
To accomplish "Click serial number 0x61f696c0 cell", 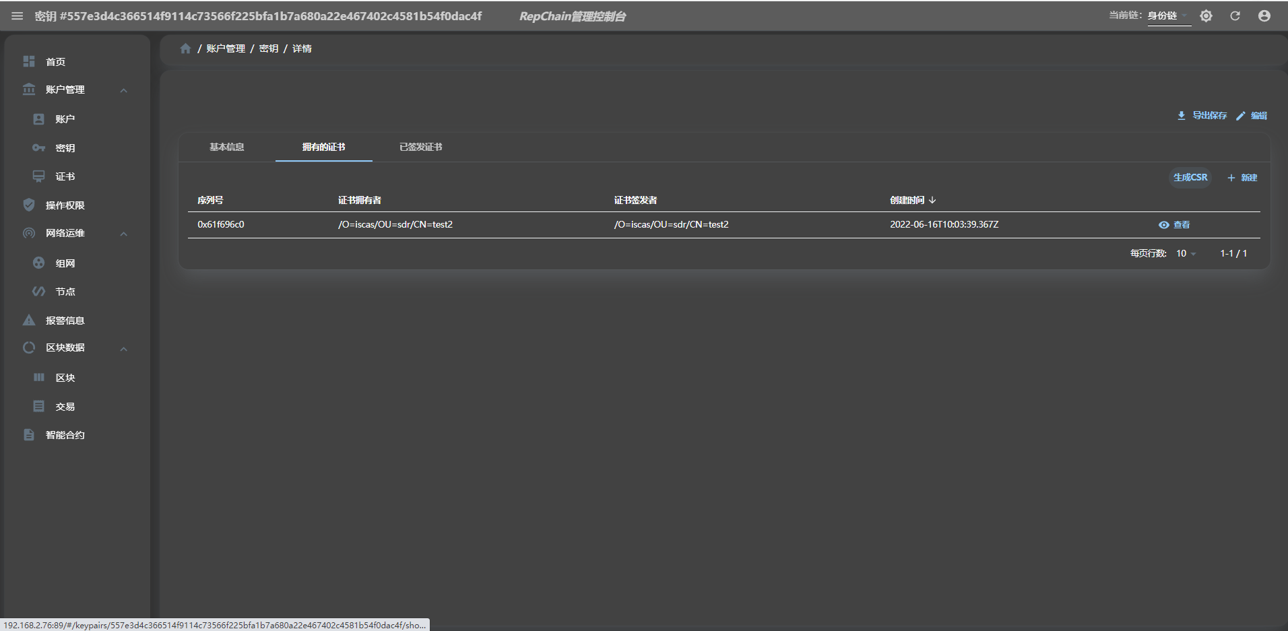I will point(221,224).
